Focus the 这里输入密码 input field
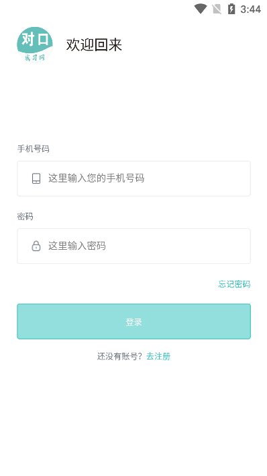267x476 pixels. (x=133, y=246)
